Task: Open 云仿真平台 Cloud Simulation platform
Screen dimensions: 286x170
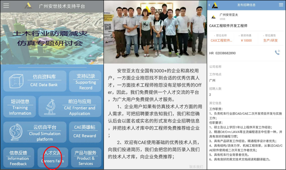Action: point(35,132)
